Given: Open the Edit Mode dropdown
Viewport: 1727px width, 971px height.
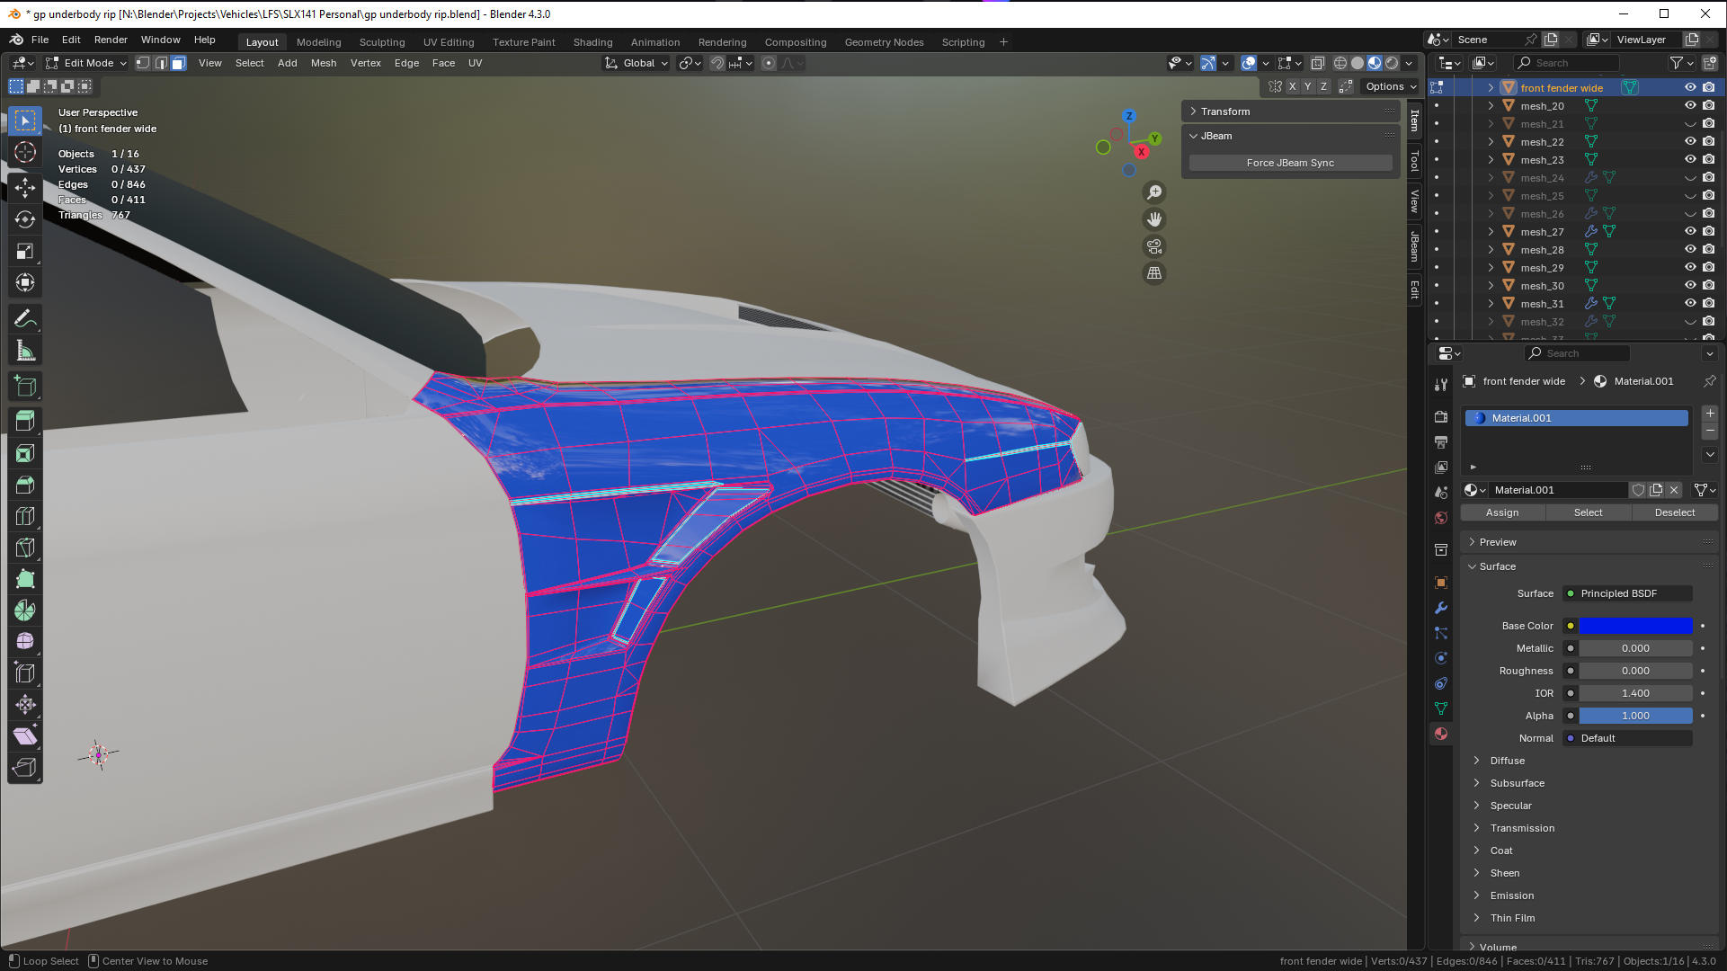Looking at the screenshot, I should pyautogui.click(x=87, y=63).
